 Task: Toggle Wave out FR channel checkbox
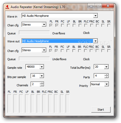pyautogui.click(x=56, y=51)
